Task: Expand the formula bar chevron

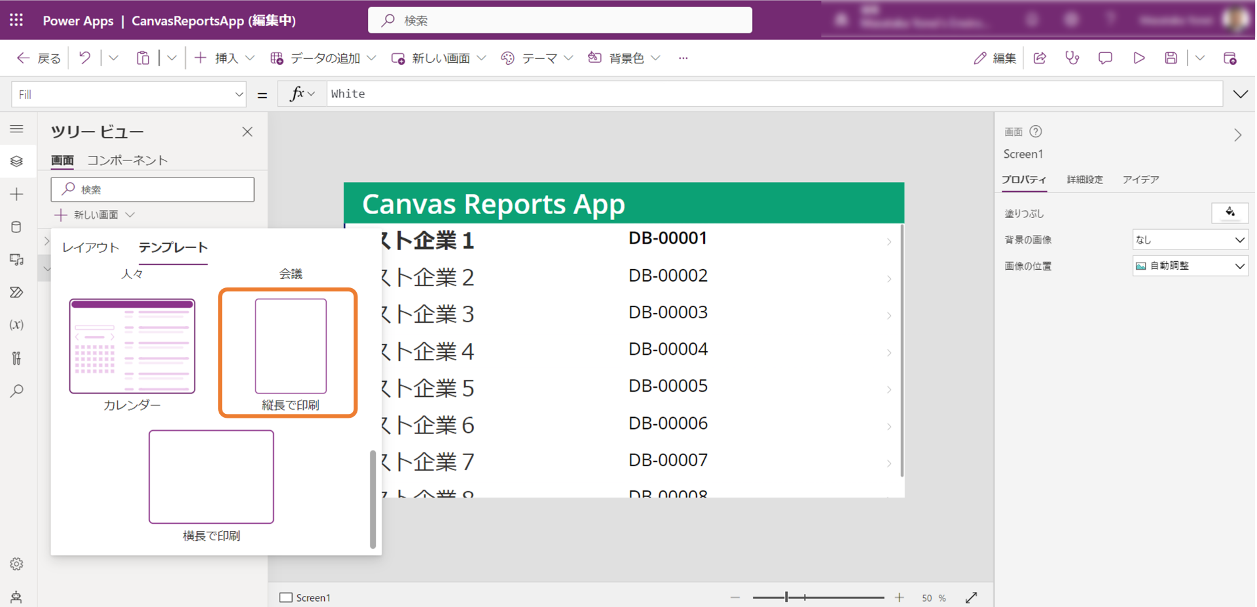Action: pyautogui.click(x=1241, y=94)
